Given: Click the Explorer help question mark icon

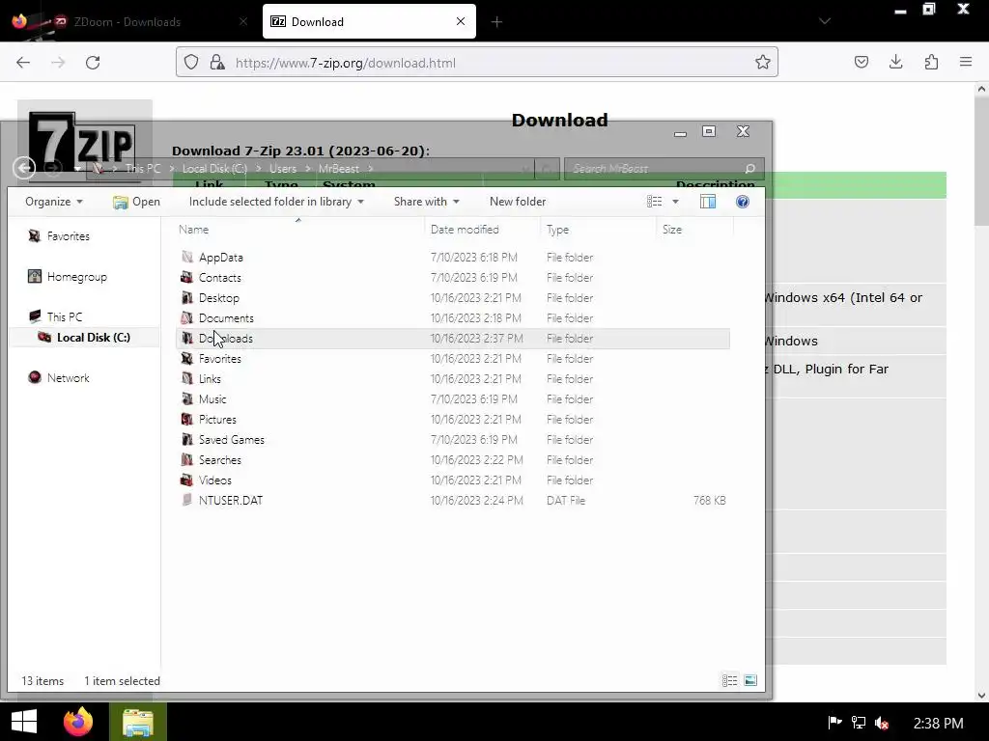Looking at the screenshot, I should pyautogui.click(x=743, y=202).
